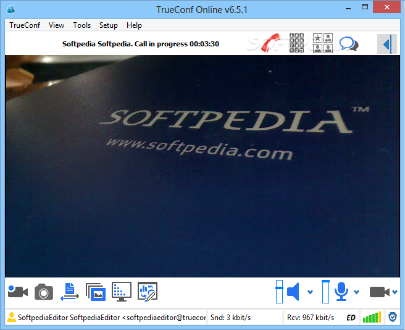This screenshot has height=330, width=405.
Task: Click the TrueConf app icon in title bar
Action: pyautogui.click(x=11, y=9)
